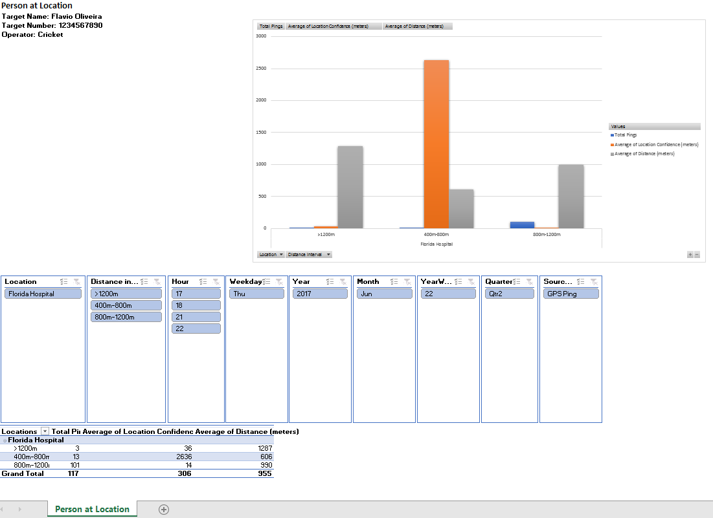The height and width of the screenshot is (518, 713).
Task: Collapse the entire chart field with minus button
Action: pyautogui.click(x=697, y=255)
